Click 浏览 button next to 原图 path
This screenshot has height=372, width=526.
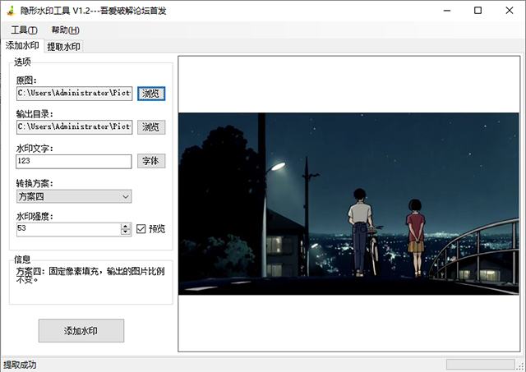pos(151,94)
